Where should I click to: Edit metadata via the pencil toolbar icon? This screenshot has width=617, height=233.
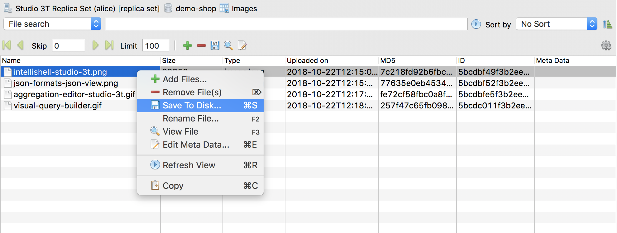(242, 45)
